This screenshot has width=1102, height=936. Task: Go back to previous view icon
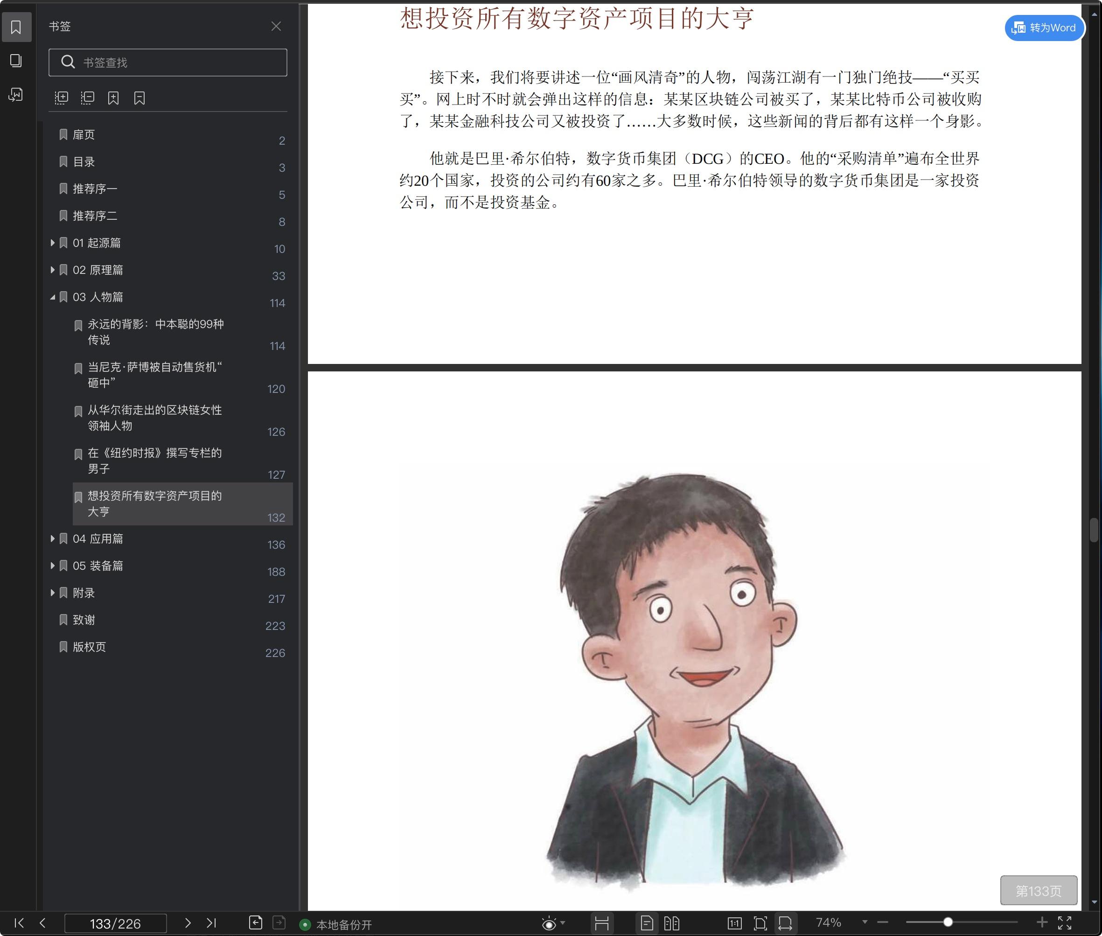[x=255, y=923]
